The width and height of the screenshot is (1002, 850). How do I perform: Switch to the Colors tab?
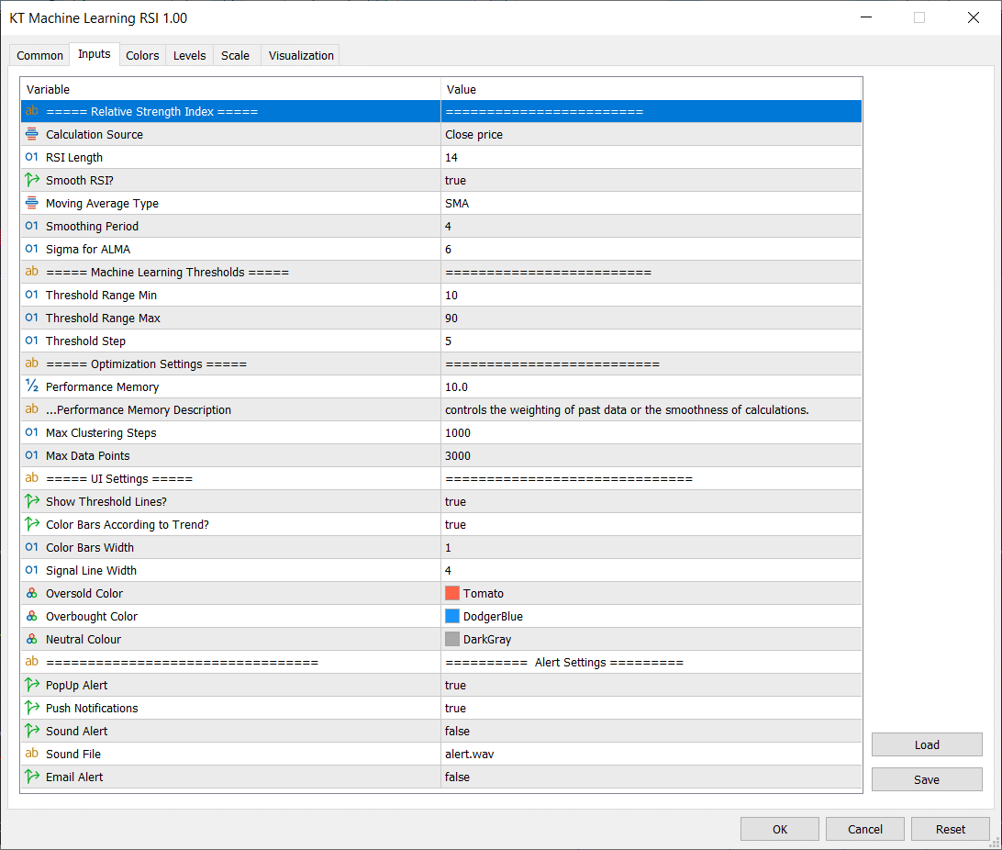(142, 56)
